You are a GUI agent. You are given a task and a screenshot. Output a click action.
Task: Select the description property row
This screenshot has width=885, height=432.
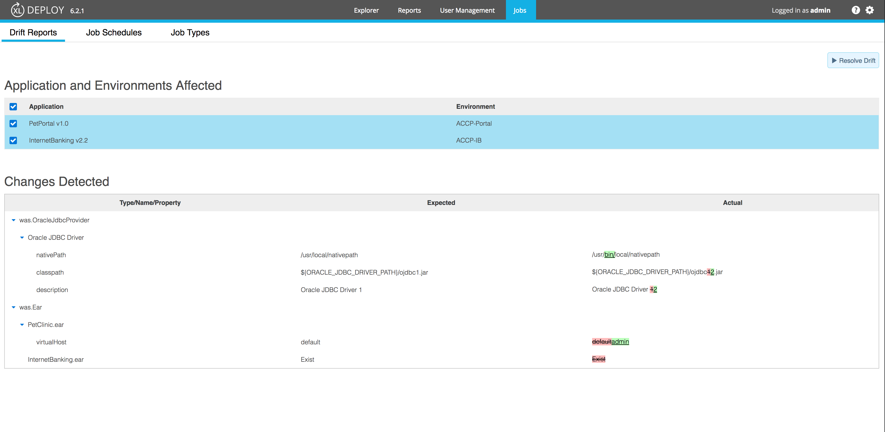coord(441,290)
